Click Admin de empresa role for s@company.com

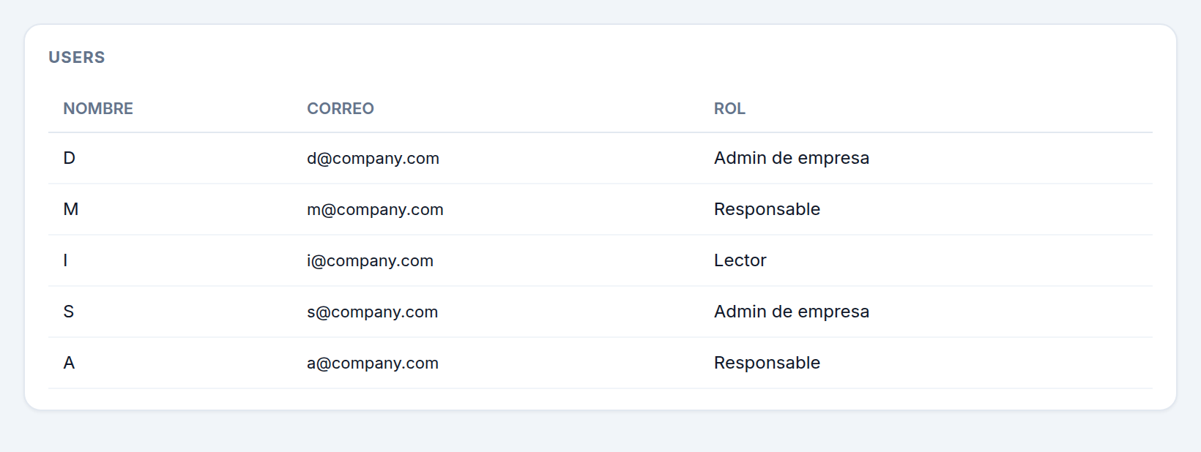[792, 312]
